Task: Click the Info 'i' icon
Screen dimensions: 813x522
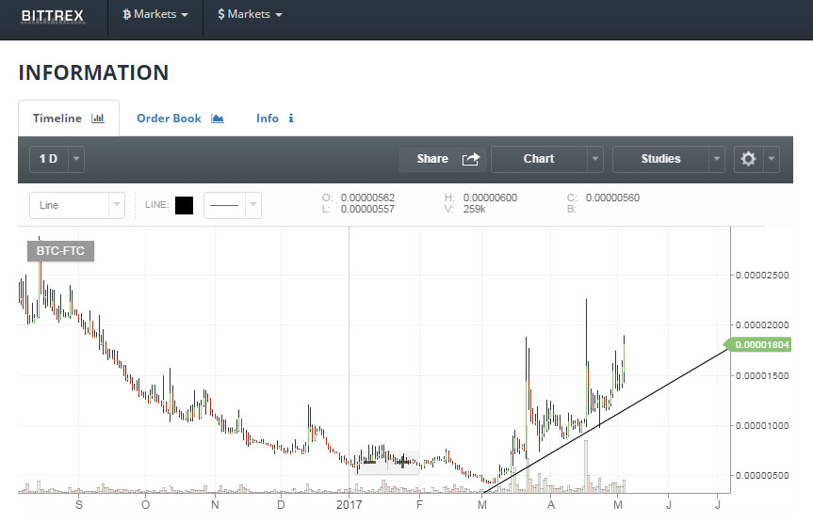Action: tap(291, 119)
